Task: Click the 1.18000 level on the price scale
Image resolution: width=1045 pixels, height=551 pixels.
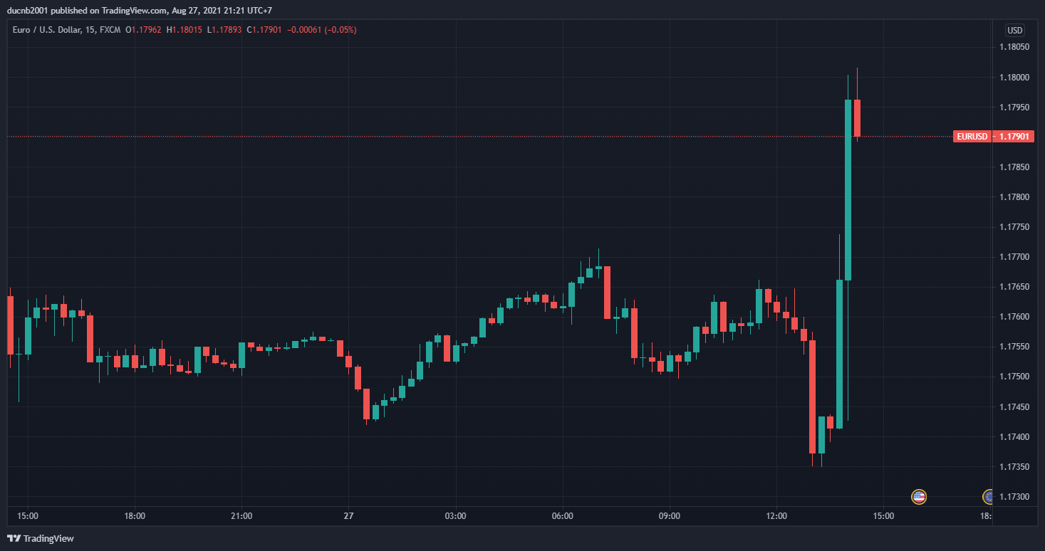Action: pyautogui.click(x=1014, y=77)
